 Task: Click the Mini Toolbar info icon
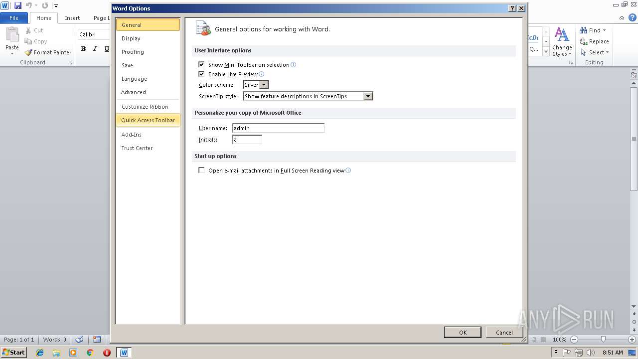(x=293, y=64)
